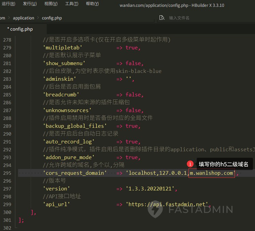The width and height of the screenshot is (255, 231).
Task: Click the 'version' key text
Action: tap(56, 189)
